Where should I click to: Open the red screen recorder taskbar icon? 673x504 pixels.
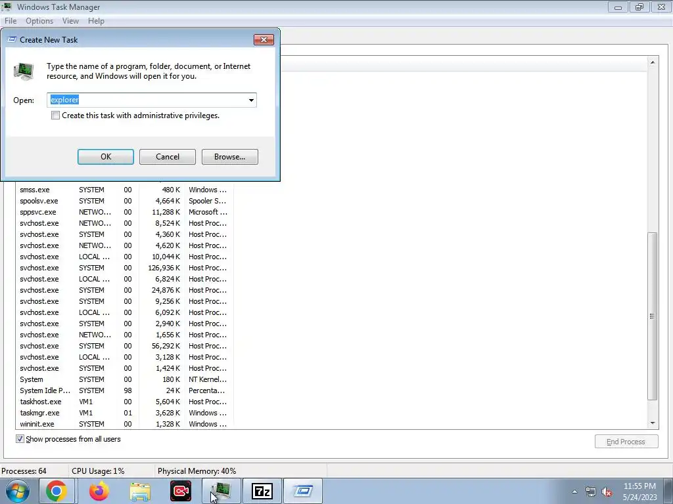pyautogui.click(x=181, y=491)
